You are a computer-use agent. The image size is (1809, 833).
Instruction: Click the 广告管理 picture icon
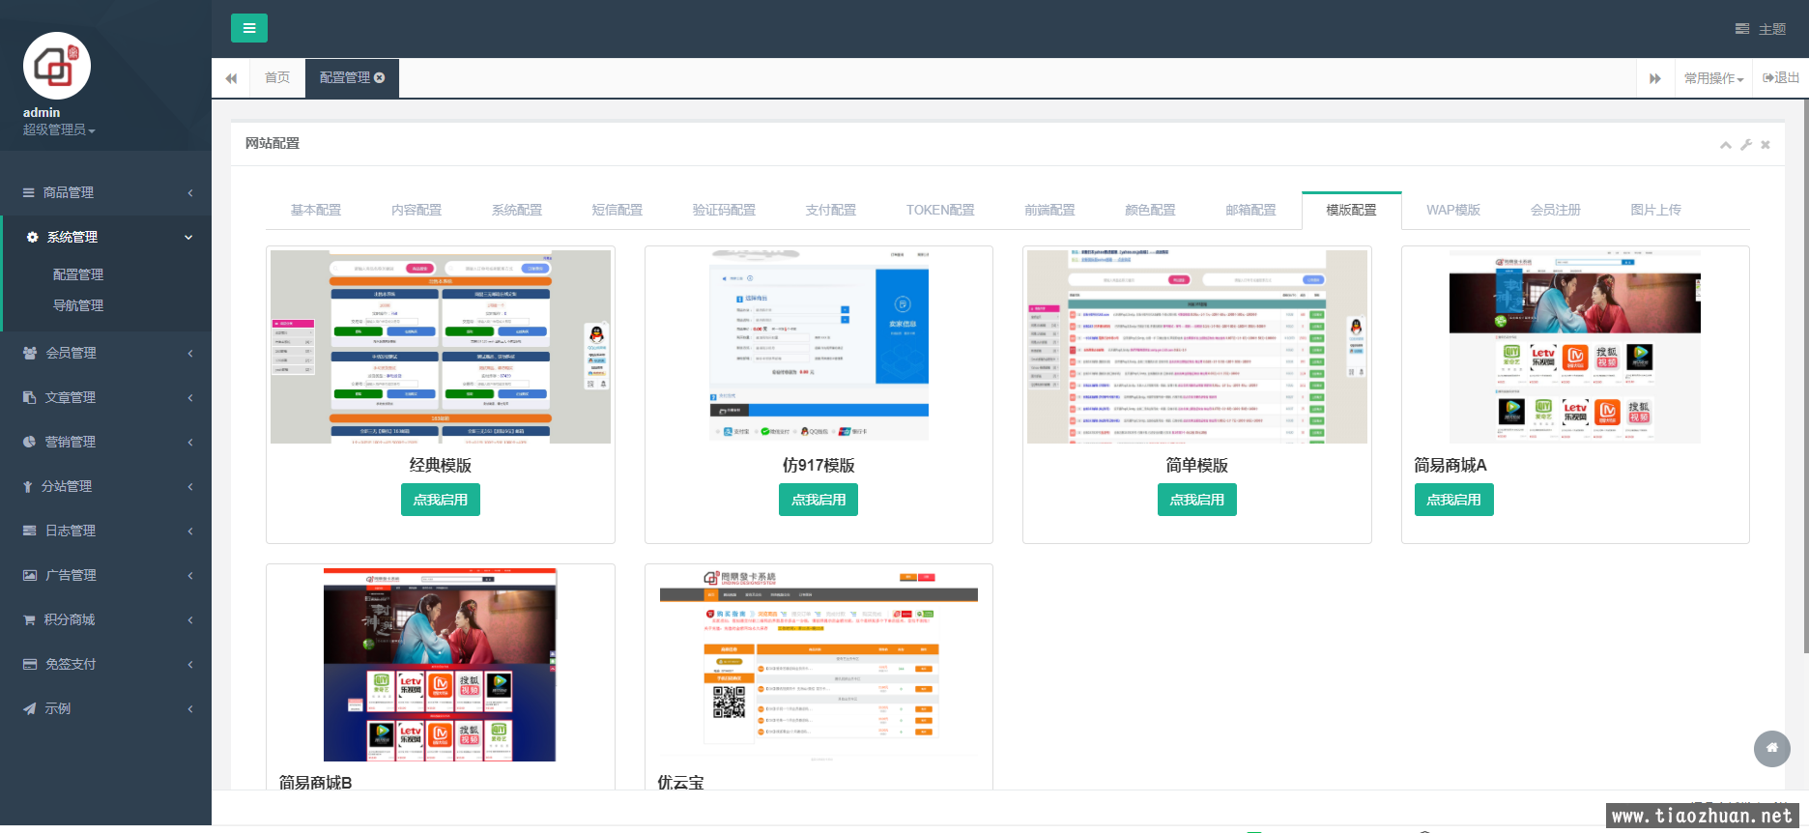30,575
